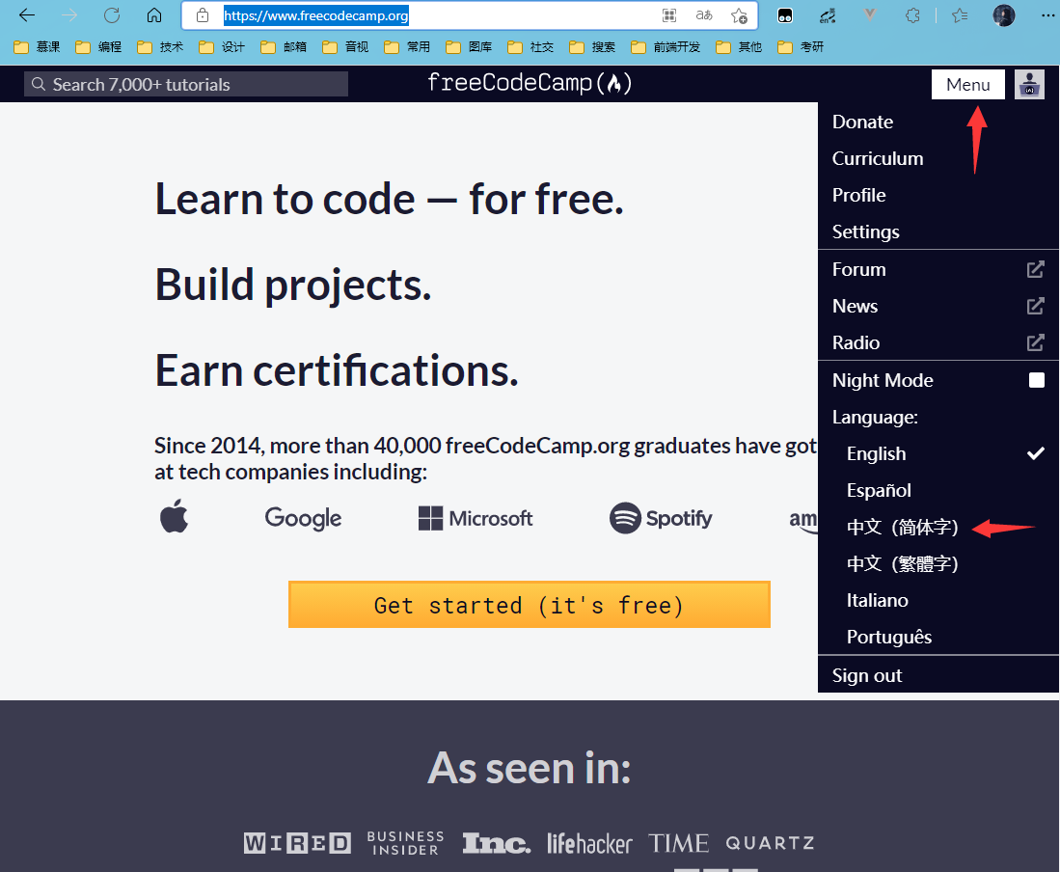Click the external link icon next to News
1060x872 pixels.
point(1035,306)
